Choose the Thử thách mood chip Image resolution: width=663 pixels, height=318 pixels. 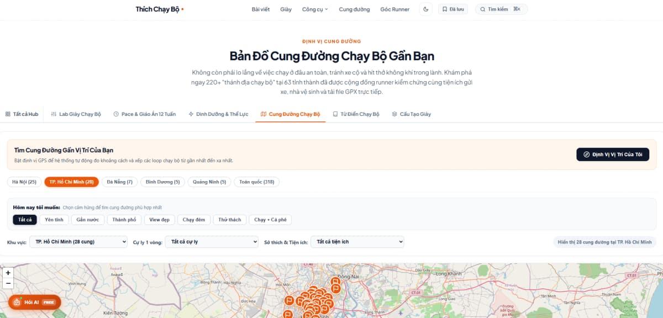(230, 220)
